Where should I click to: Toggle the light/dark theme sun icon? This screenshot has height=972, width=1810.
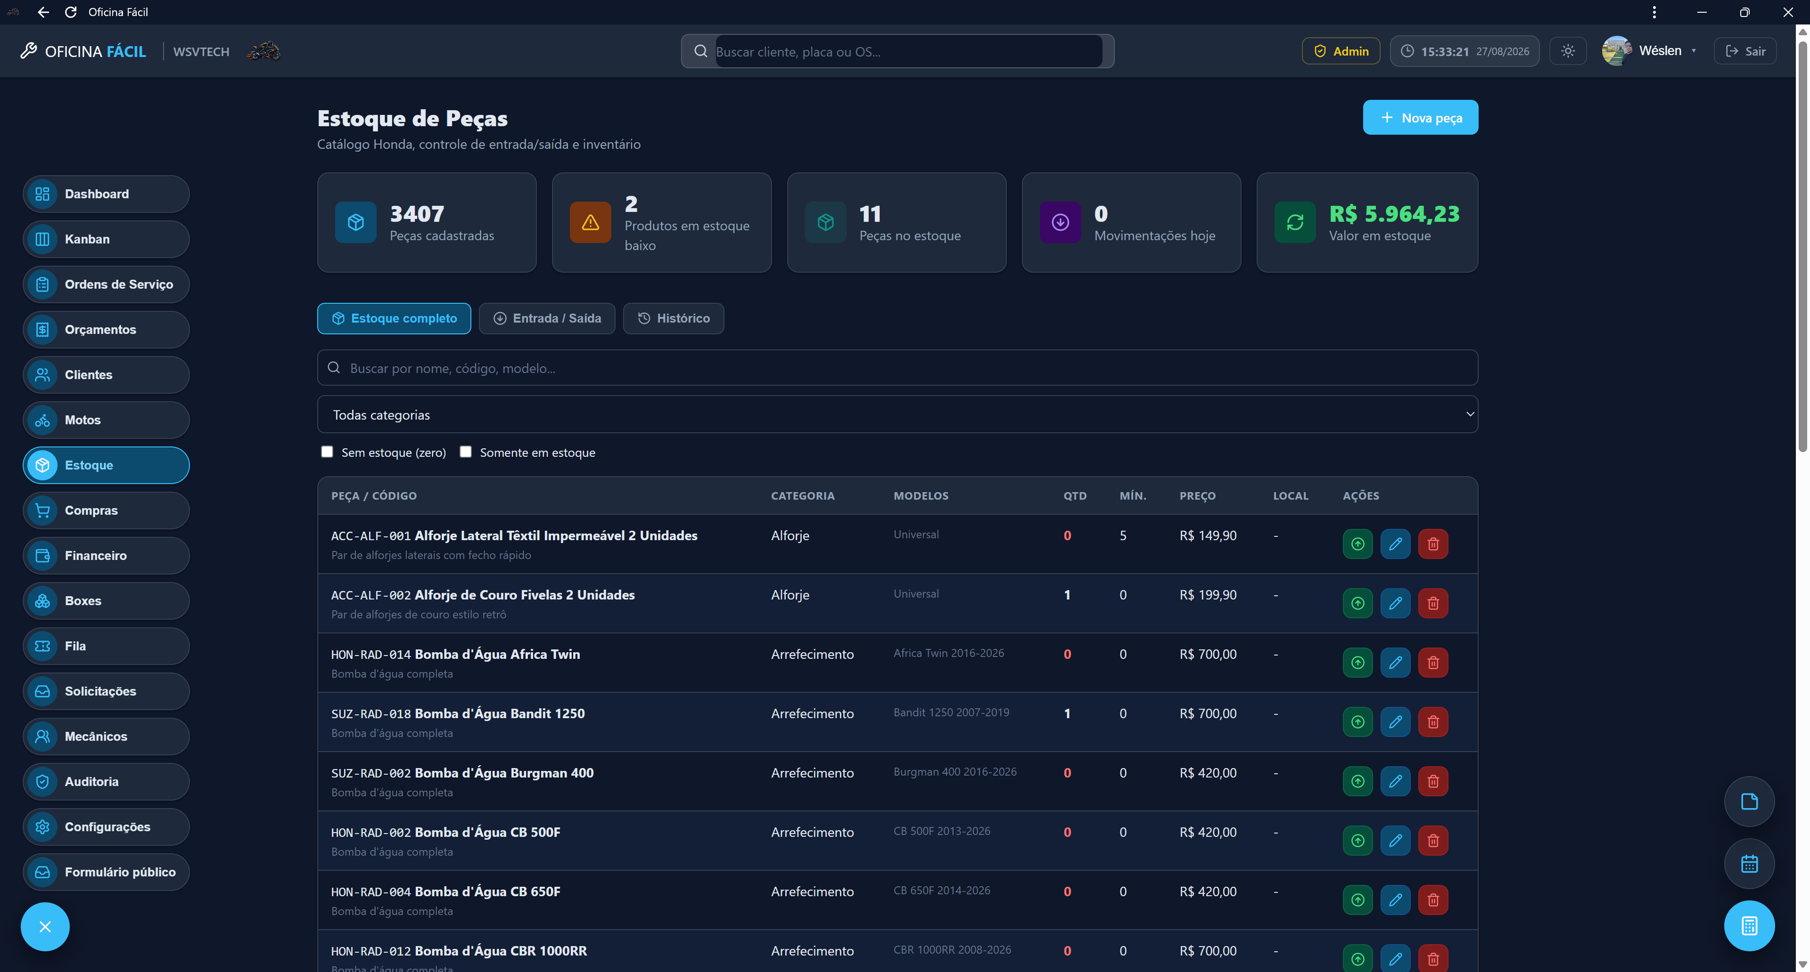click(1568, 51)
